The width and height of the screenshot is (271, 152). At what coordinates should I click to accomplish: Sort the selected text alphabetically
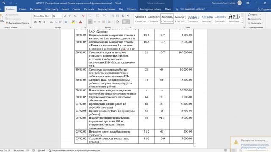(123, 16)
